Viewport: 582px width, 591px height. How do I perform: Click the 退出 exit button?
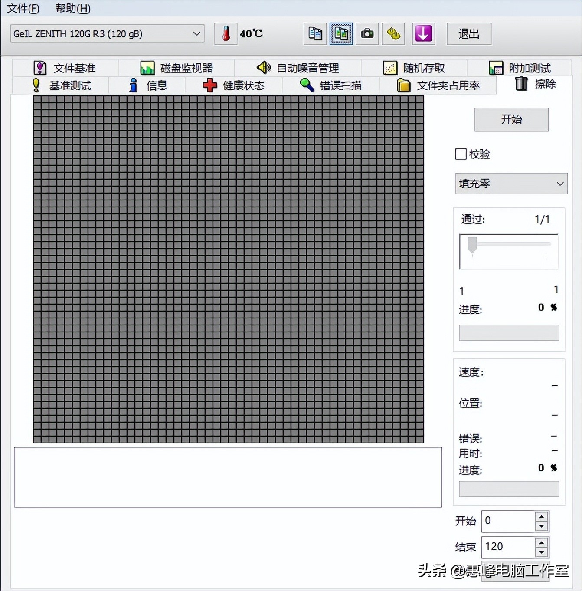click(x=469, y=34)
